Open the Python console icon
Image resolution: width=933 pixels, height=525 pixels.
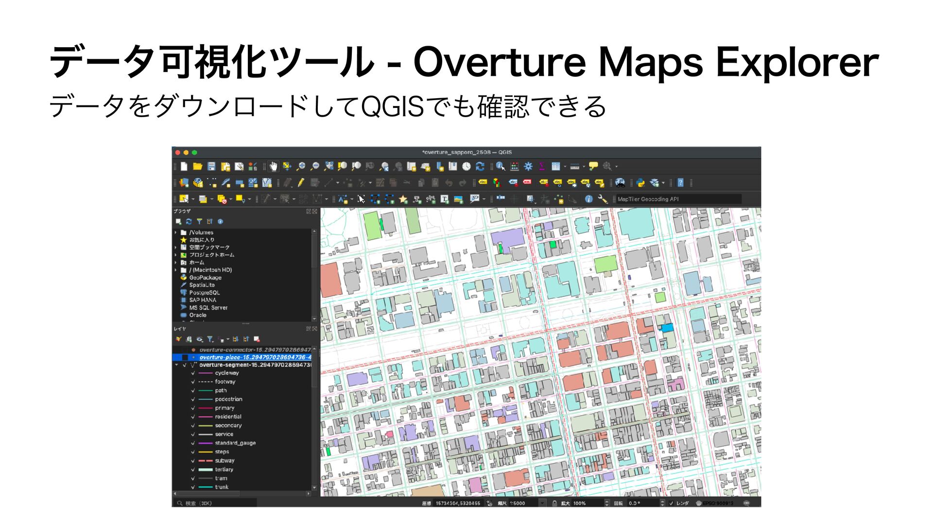pos(640,183)
